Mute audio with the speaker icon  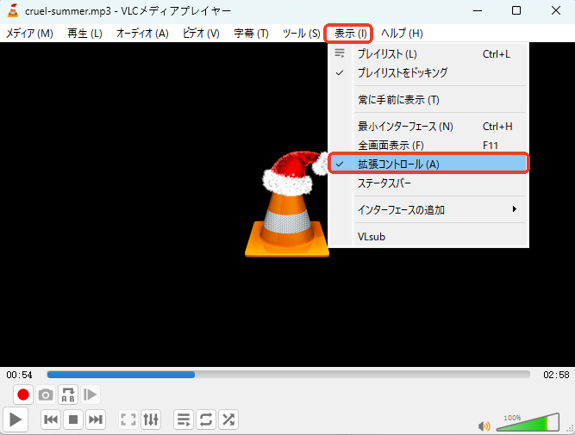pos(484,426)
